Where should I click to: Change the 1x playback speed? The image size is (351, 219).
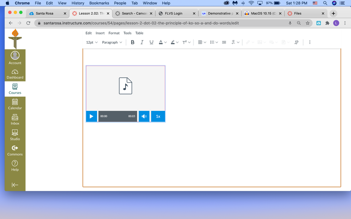tap(158, 116)
